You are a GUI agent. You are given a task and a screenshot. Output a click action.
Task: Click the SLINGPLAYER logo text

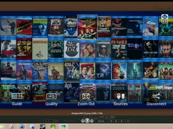[16, 87]
